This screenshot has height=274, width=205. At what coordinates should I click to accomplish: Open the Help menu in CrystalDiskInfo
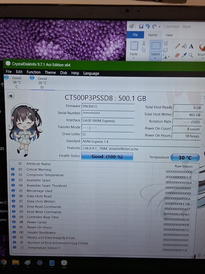[x=75, y=73]
